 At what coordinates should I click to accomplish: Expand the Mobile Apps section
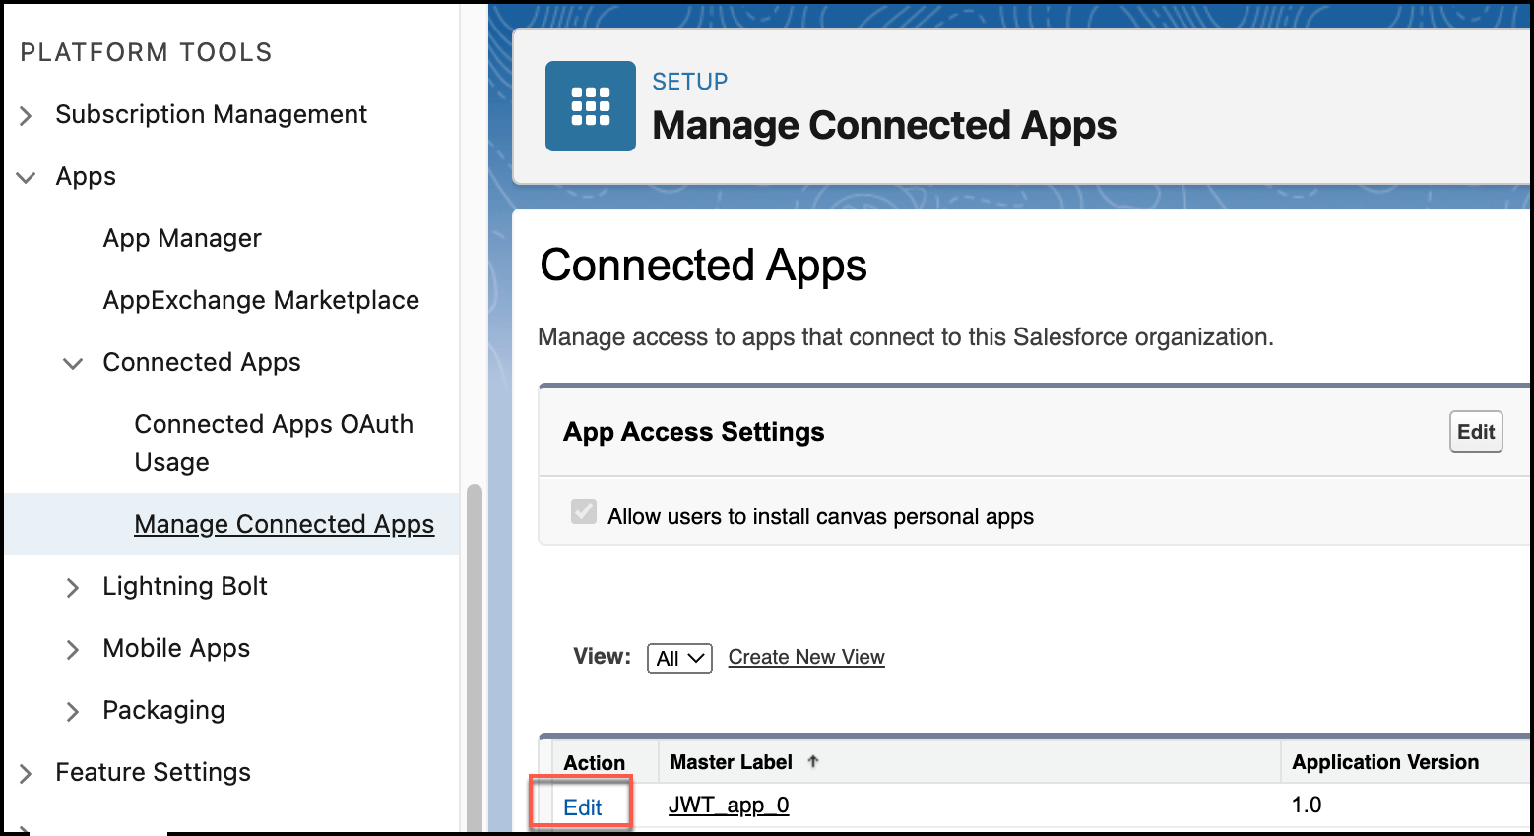[x=73, y=650]
